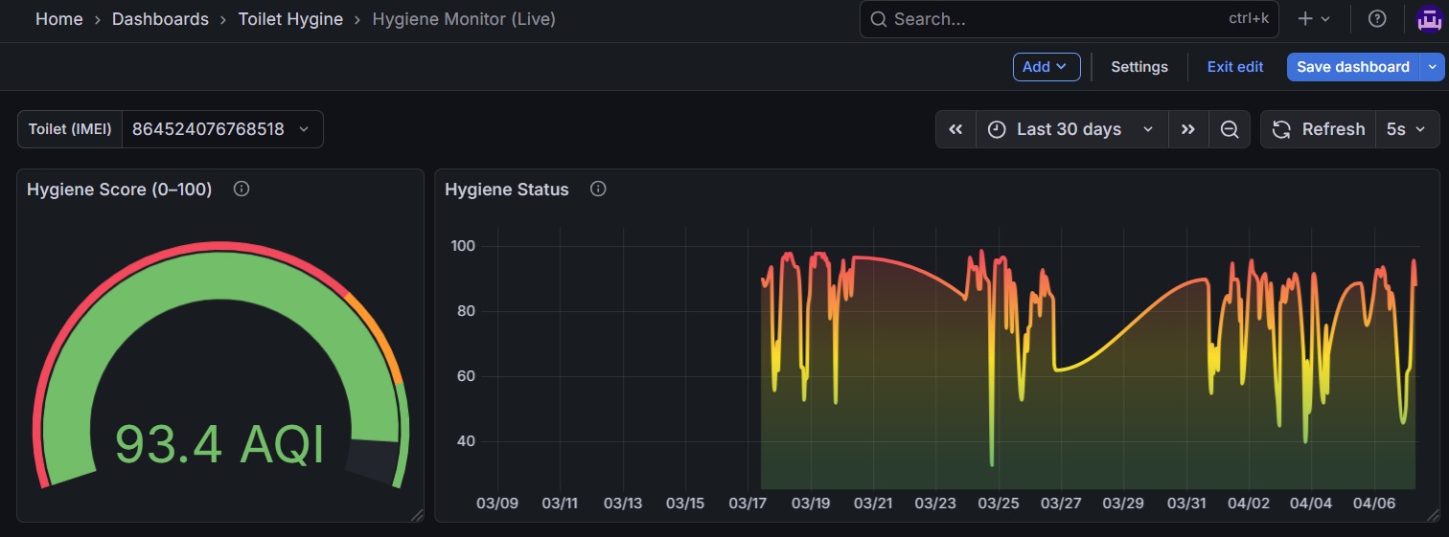
Task: Click the green gauge arc
Action: (219, 276)
